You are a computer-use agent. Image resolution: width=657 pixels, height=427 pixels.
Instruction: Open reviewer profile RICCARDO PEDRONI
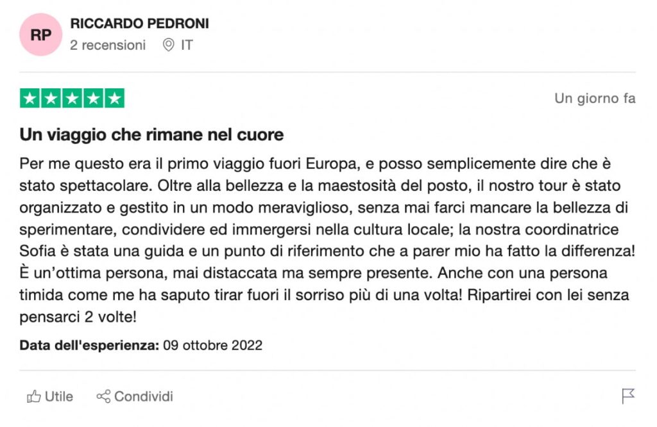coord(139,24)
